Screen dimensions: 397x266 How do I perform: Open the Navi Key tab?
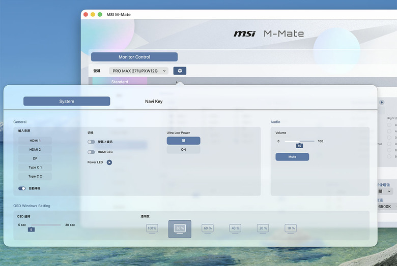click(x=154, y=102)
